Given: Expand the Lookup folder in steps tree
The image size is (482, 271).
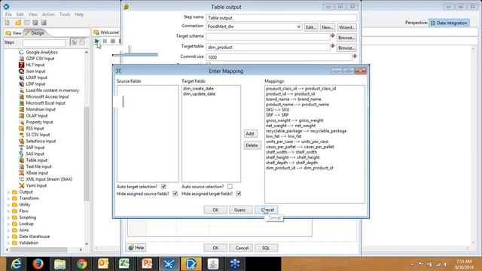Looking at the screenshot, I should coord(8,224).
